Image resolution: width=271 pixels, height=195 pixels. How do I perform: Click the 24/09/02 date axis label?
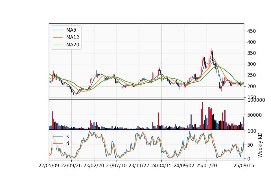click(x=184, y=166)
